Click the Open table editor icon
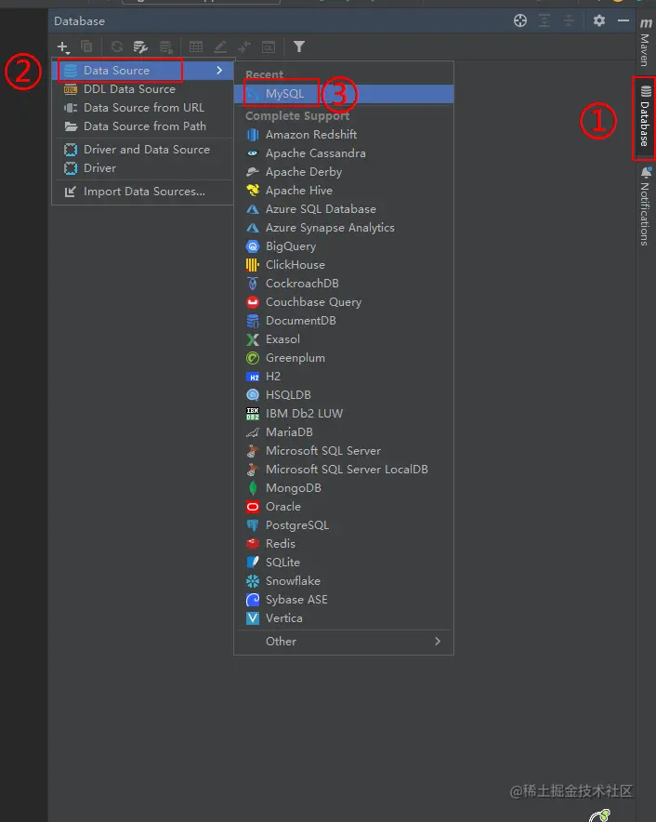656x822 pixels. point(196,46)
